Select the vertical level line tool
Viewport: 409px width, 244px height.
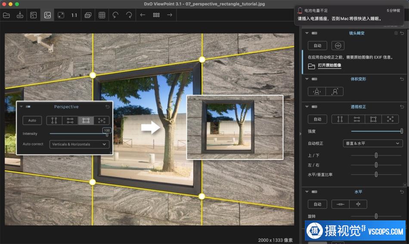click(x=358, y=204)
